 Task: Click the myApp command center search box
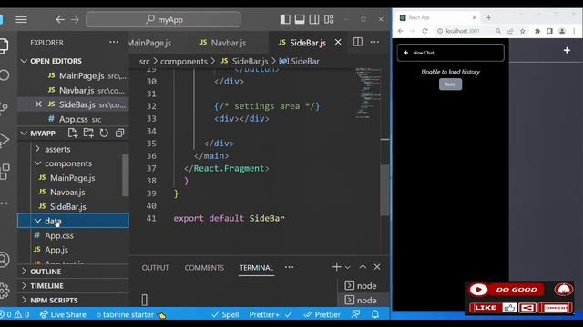point(163,19)
